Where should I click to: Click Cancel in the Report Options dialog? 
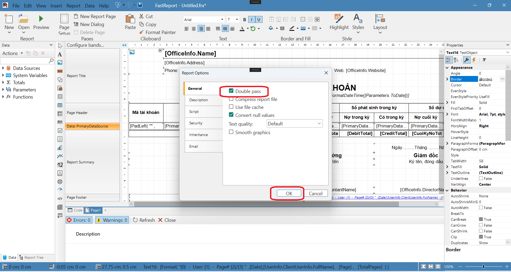point(316,193)
